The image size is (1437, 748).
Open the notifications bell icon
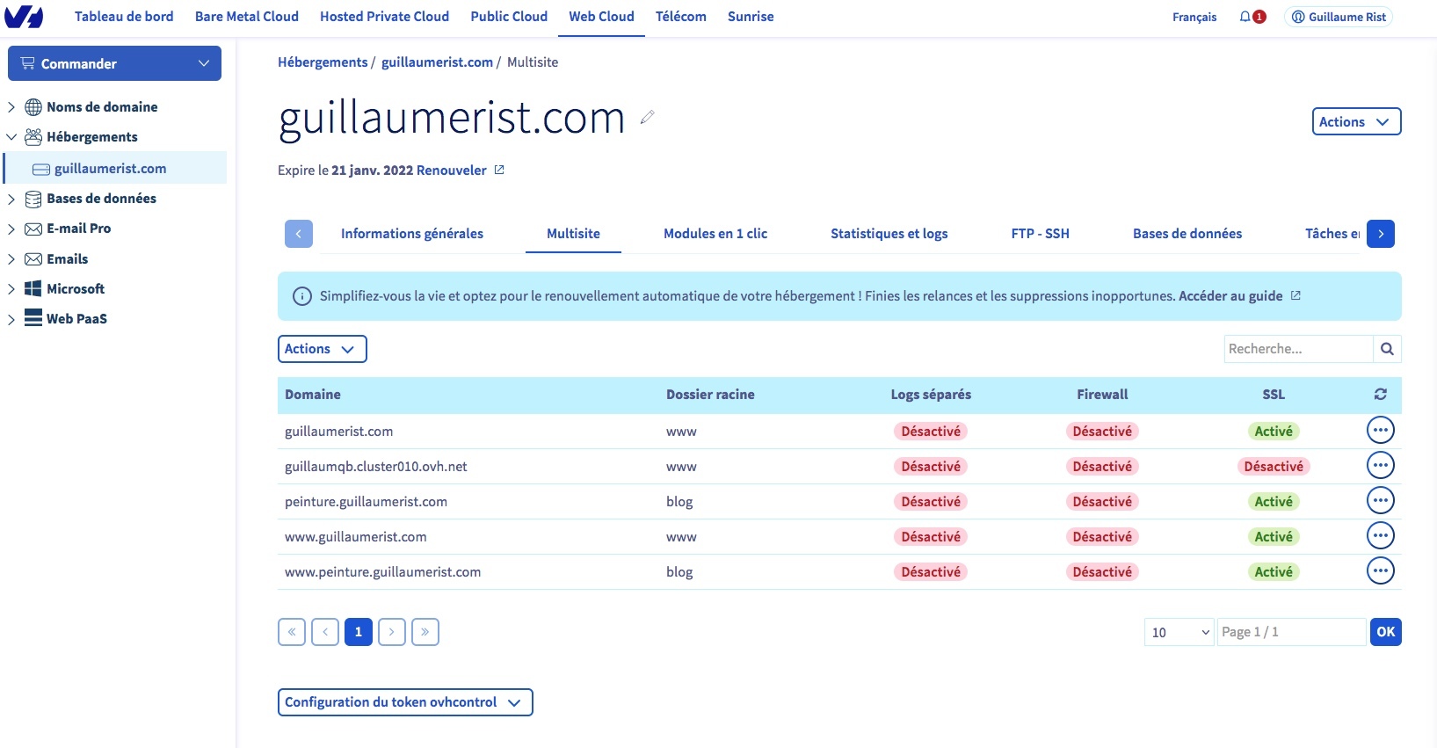point(1245,17)
